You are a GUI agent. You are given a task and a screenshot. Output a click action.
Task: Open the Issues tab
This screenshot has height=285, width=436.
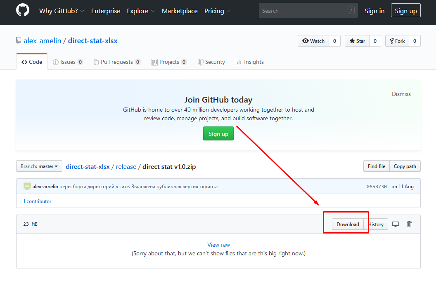(x=68, y=62)
